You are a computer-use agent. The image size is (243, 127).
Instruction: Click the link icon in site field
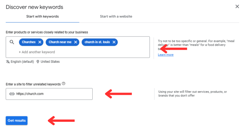click(12, 94)
